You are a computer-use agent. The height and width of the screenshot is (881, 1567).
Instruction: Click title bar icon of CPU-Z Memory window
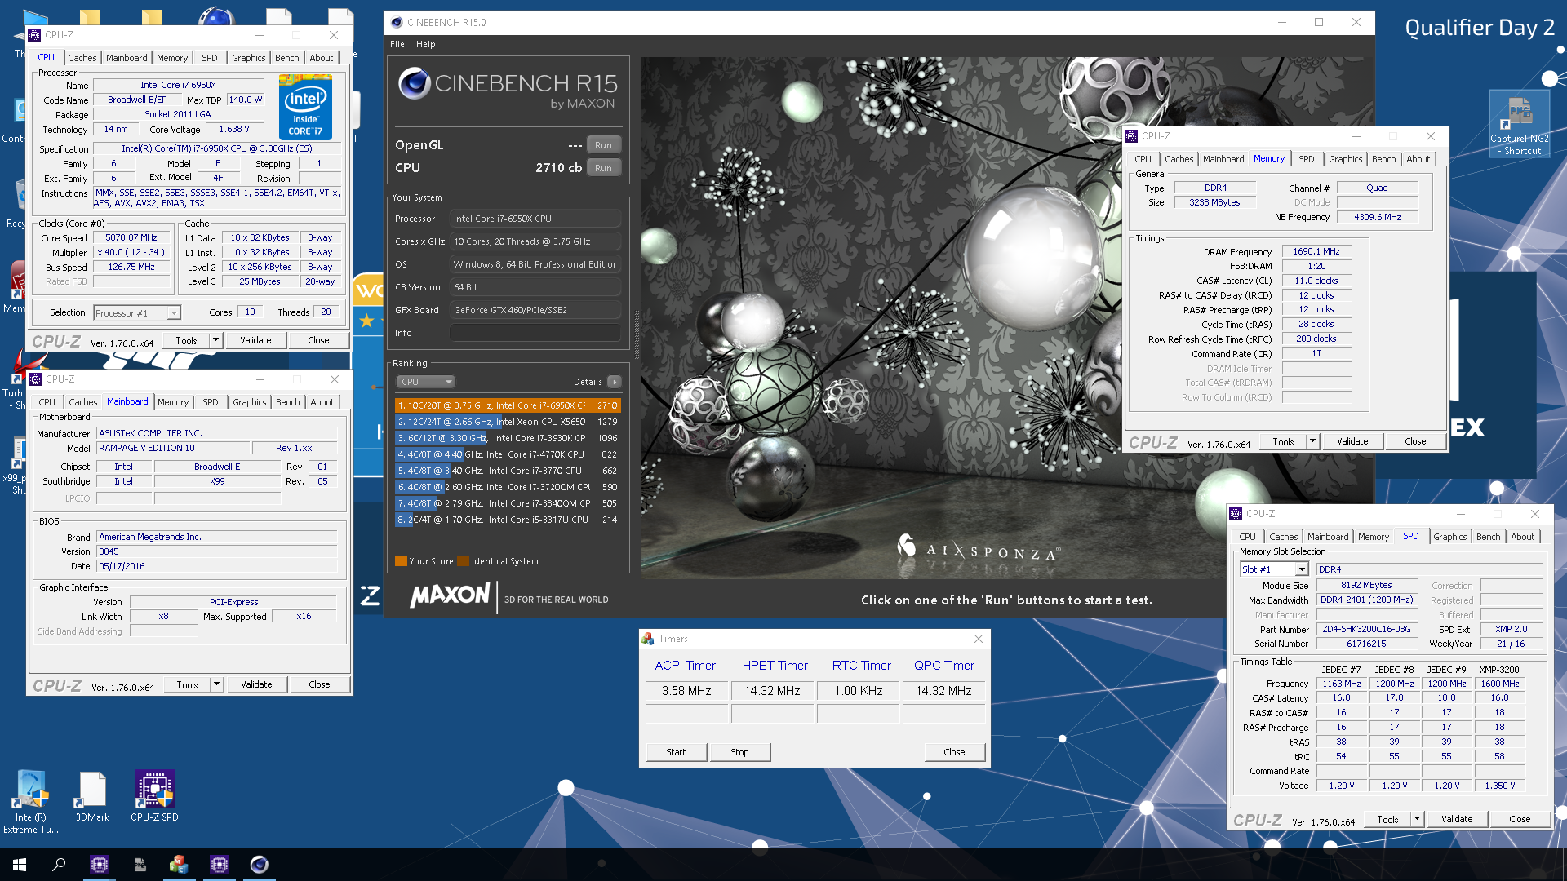click(1131, 136)
